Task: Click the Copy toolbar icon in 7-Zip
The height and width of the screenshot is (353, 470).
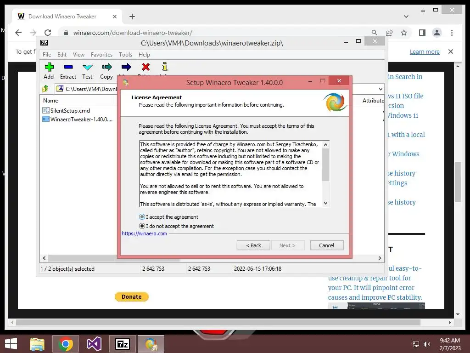Action: (106, 67)
